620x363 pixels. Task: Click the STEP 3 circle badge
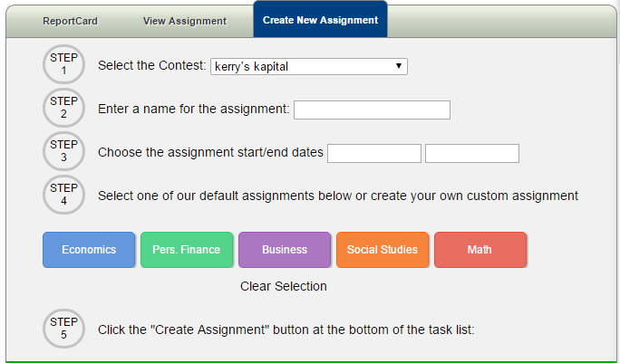[x=63, y=151]
